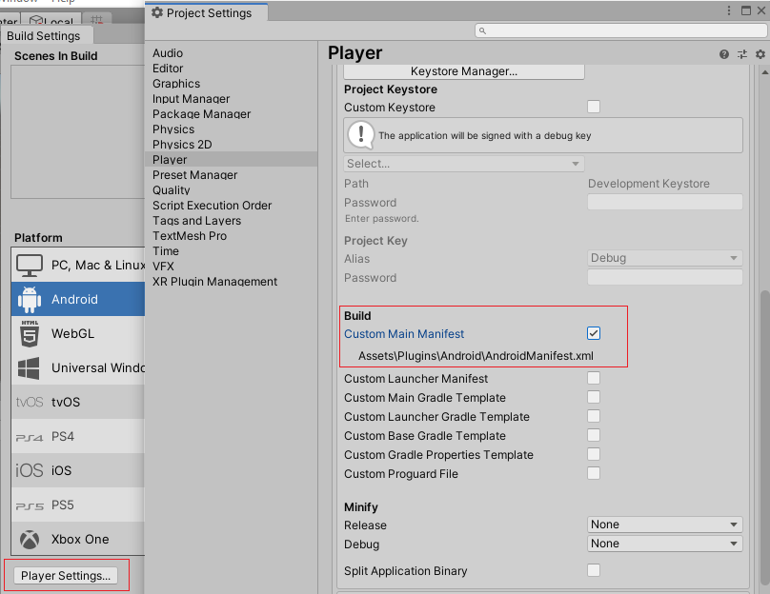Switch to the Build Settings tab
770x594 pixels.
(47, 36)
